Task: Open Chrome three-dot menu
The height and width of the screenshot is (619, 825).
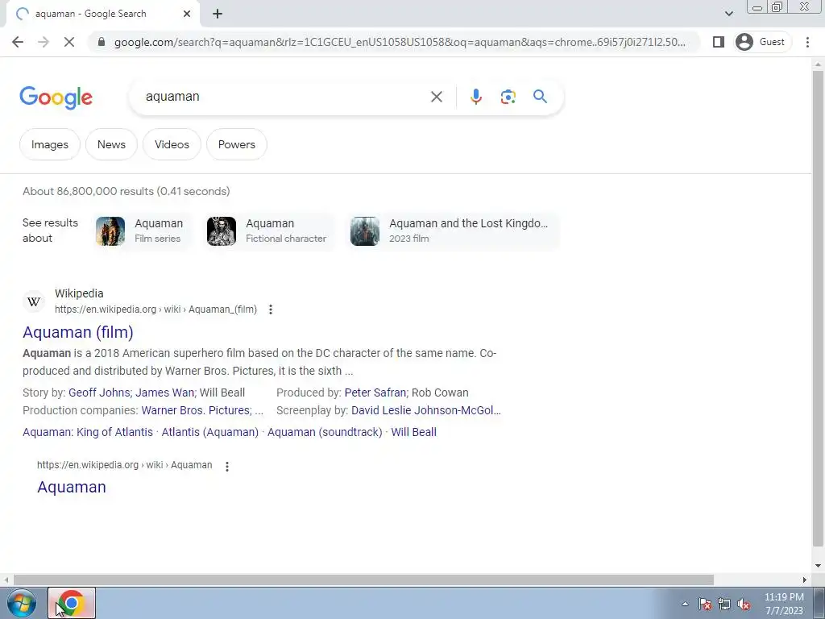Action: click(807, 42)
